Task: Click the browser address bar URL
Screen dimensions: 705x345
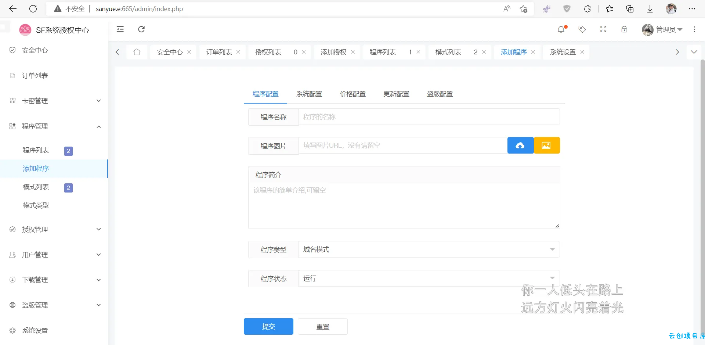Action: click(x=140, y=9)
